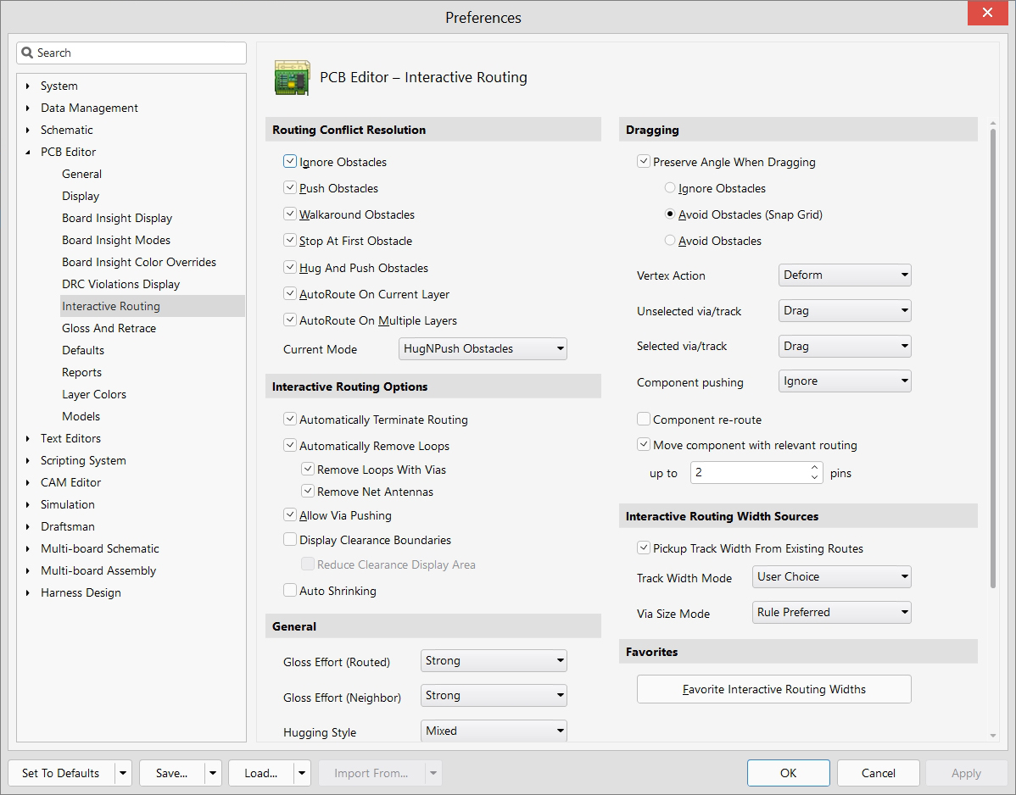Open Board Insight Display page

pyautogui.click(x=117, y=218)
